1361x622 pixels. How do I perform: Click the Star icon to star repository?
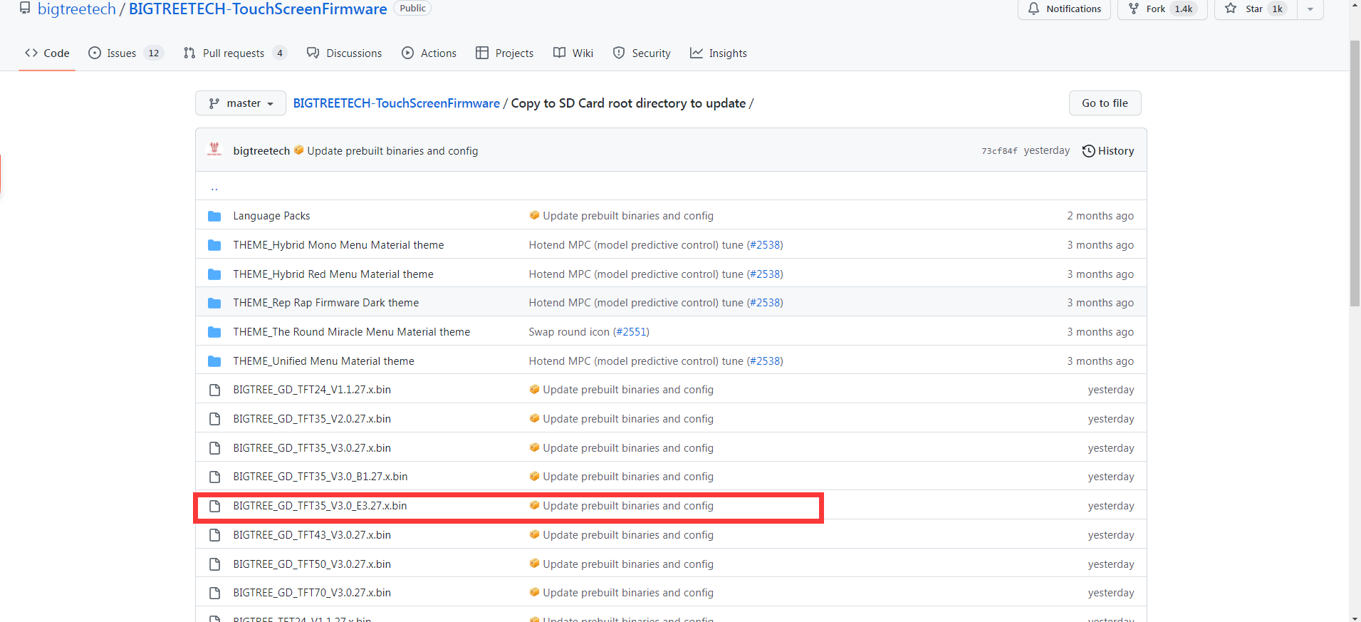(x=1231, y=9)
